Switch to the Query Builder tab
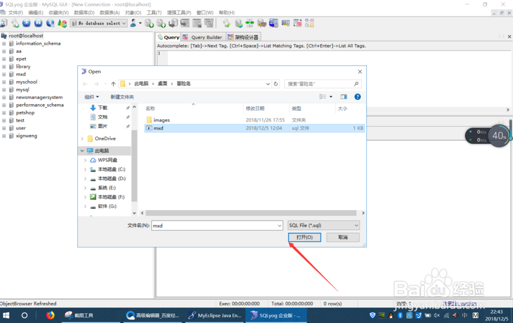Screen dimensions: 513x323 coord(202,36)
